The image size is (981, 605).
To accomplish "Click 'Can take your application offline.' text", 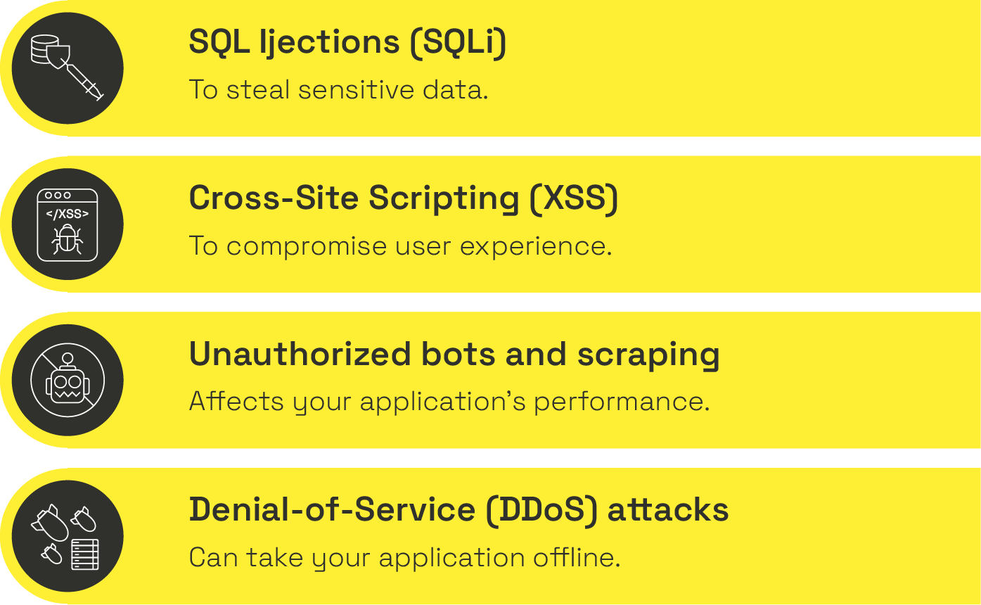I will (x=405, y=558).
